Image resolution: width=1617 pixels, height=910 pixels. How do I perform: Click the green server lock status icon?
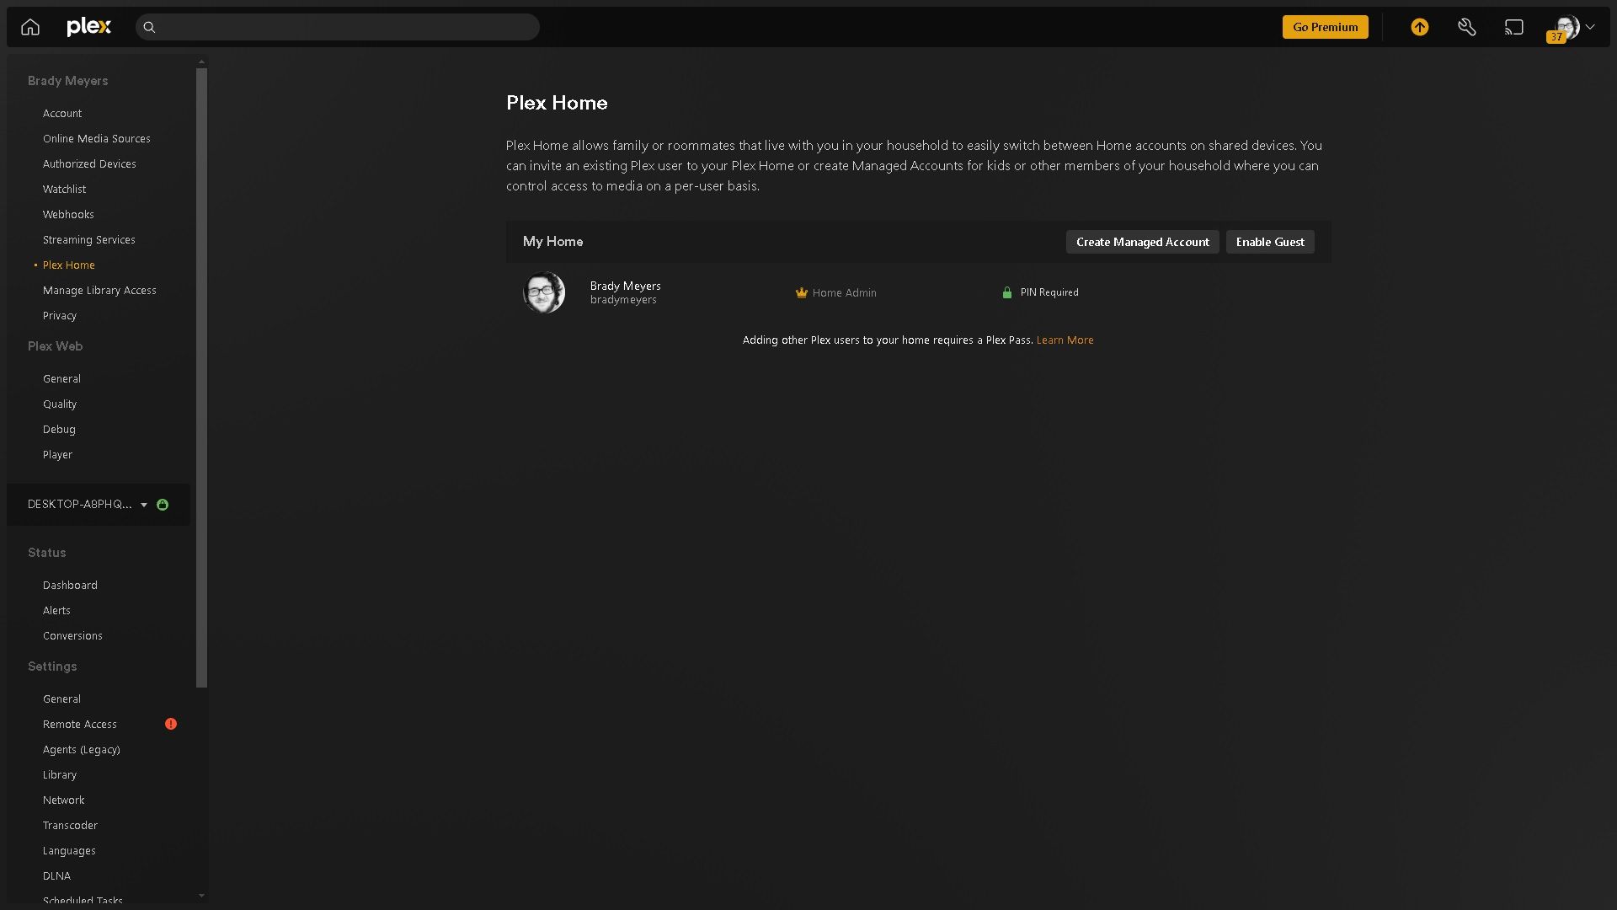tap(163, 505)
